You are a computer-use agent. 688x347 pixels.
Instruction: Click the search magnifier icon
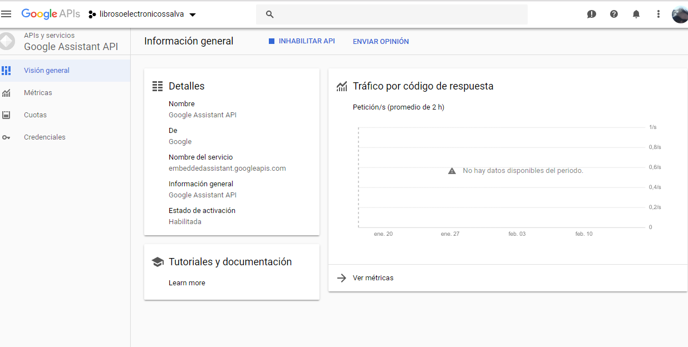point(270,14)
